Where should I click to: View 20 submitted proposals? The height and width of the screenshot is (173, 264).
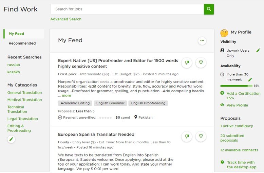click(232, 138)
